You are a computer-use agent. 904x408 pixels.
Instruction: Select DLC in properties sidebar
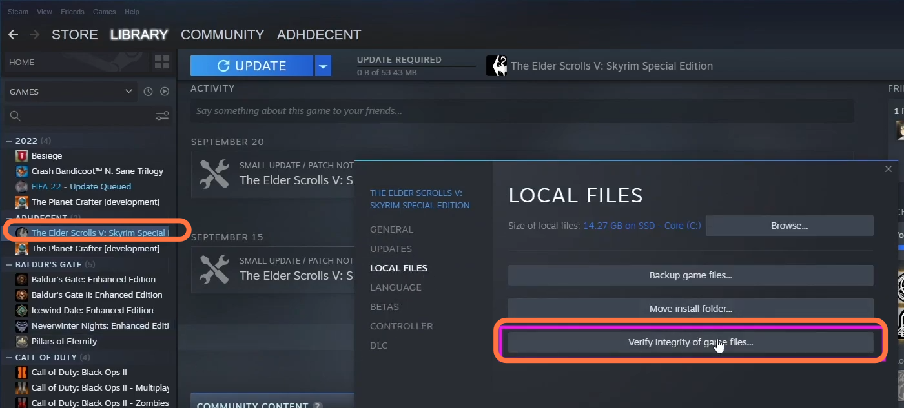click(379, 345)
